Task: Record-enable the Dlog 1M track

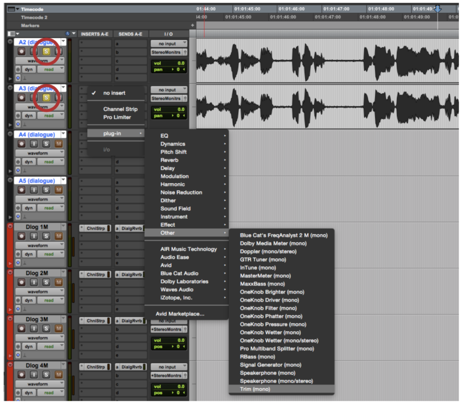Action: [x=21, y=236]
